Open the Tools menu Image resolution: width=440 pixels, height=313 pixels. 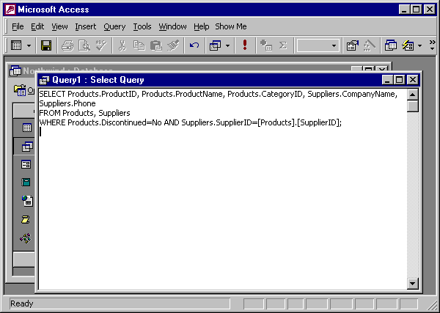point(142,26)
